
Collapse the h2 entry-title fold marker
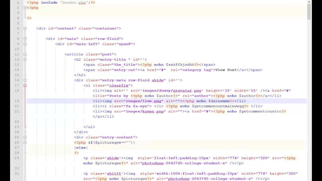click(25, 60)
